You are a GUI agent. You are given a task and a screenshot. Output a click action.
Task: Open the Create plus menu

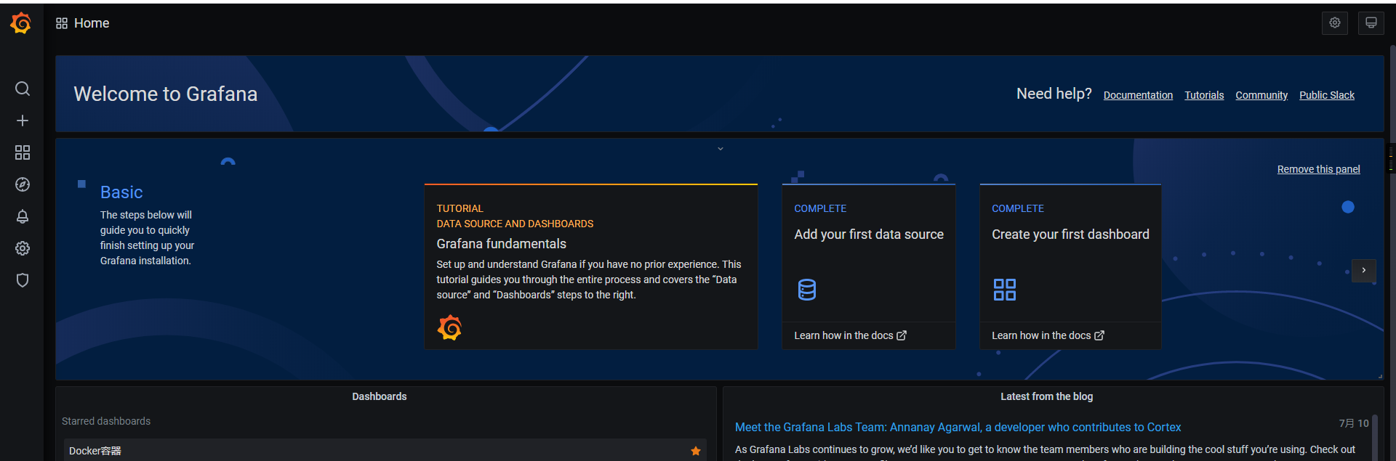[x=23, y=121]
